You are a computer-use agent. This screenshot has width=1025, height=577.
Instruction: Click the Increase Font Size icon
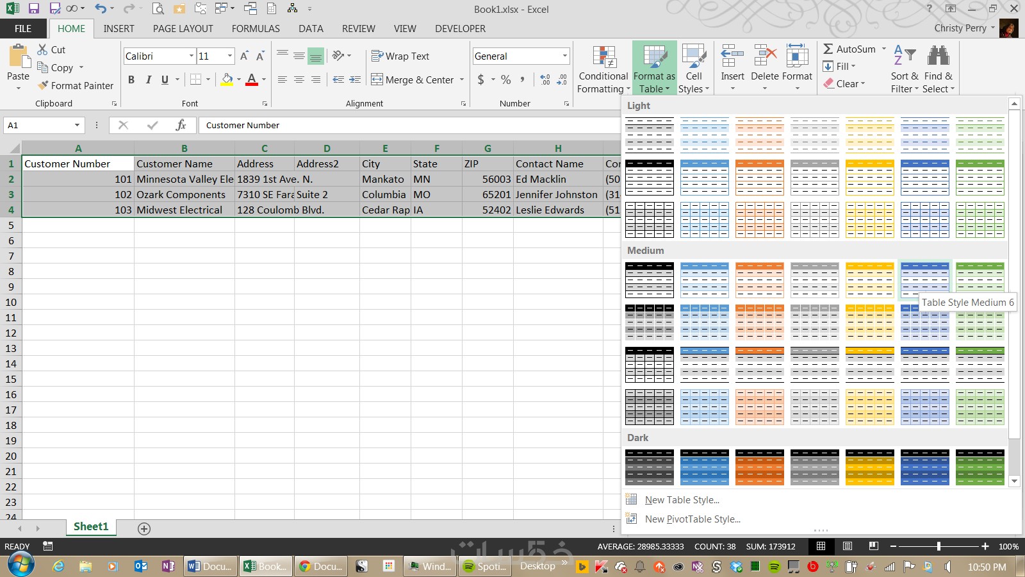244,56
